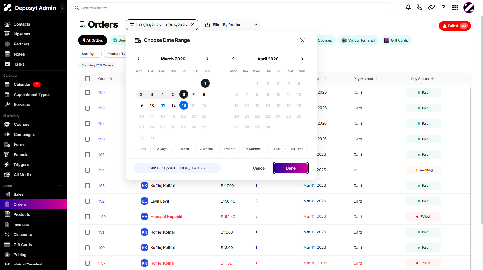The height and width of the screenshot is (270, 483).
Task: Open the user profile avatar
Action: click(x=469, y=8)
